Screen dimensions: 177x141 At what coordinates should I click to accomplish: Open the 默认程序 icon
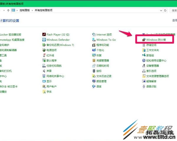click(x=44, y=60)
